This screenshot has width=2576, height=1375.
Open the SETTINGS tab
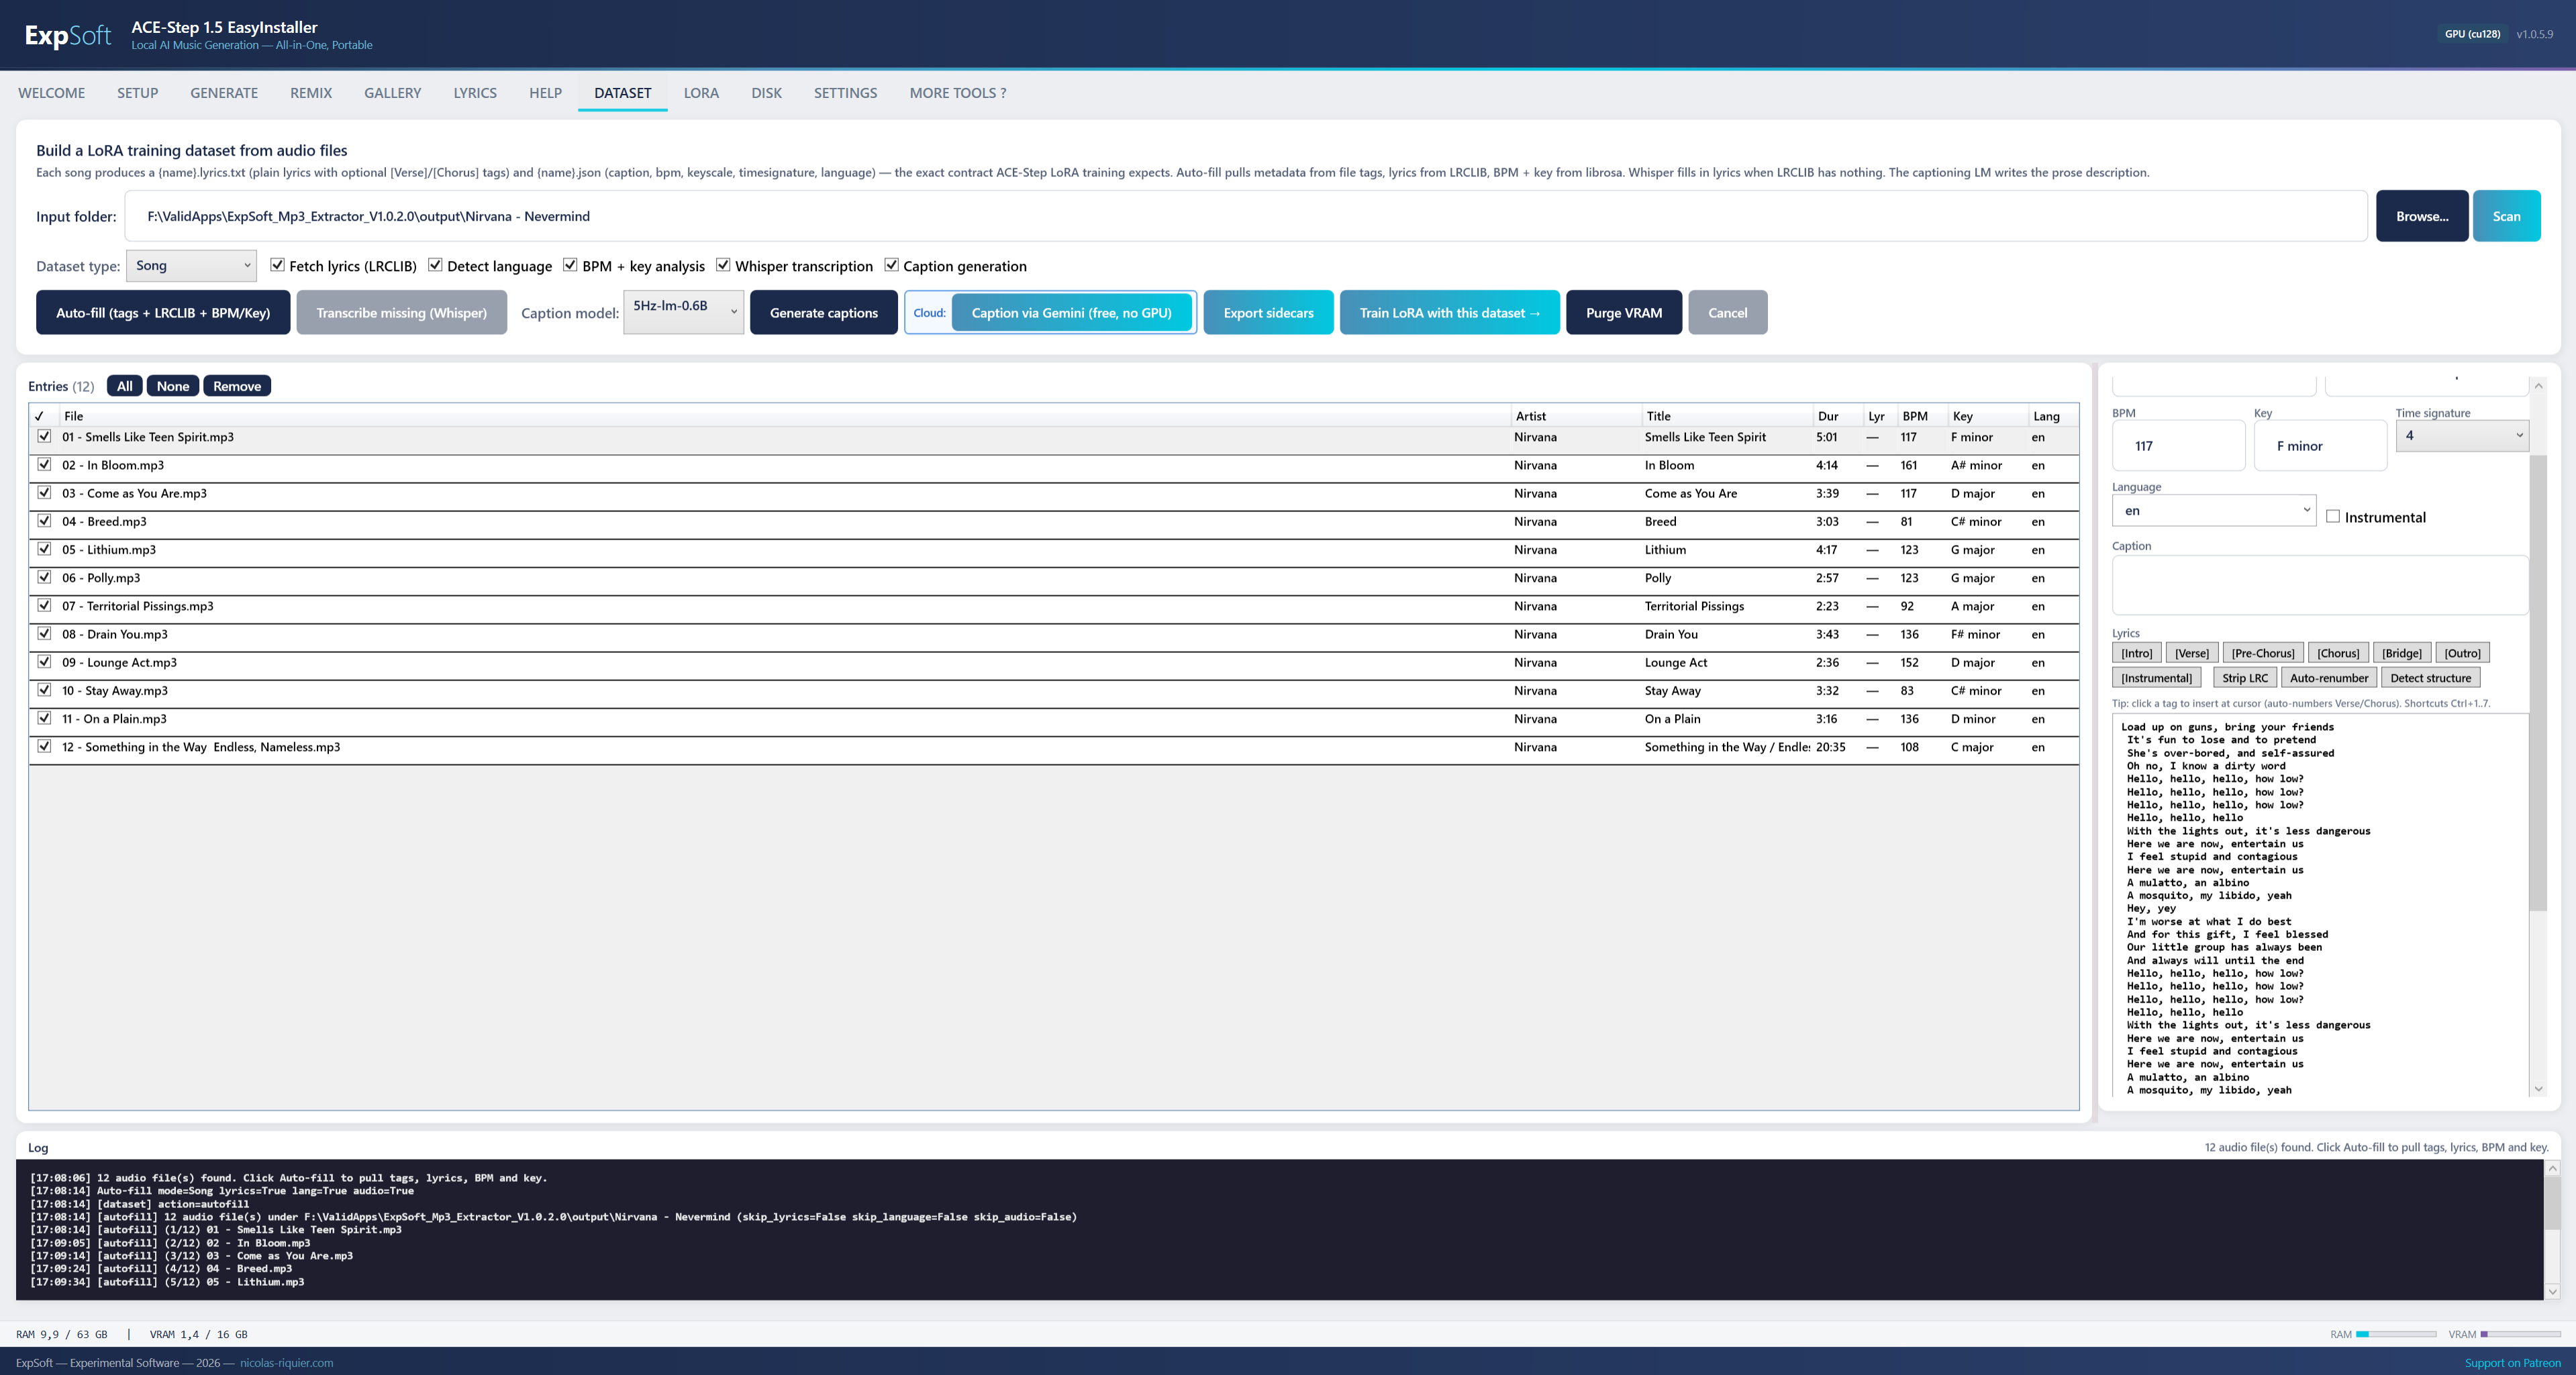point(846,93)
